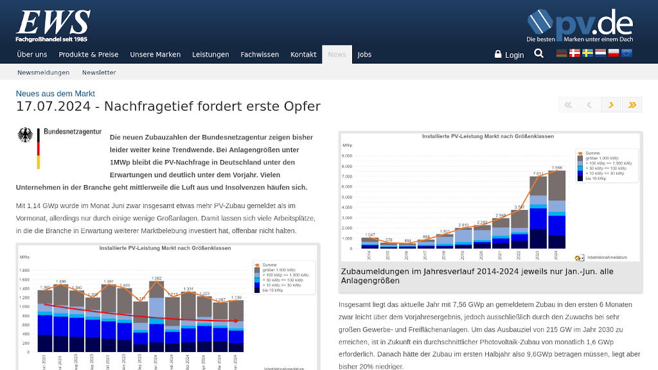
Task: Open the Jobs menu item
Action: (x=364, y=55)
